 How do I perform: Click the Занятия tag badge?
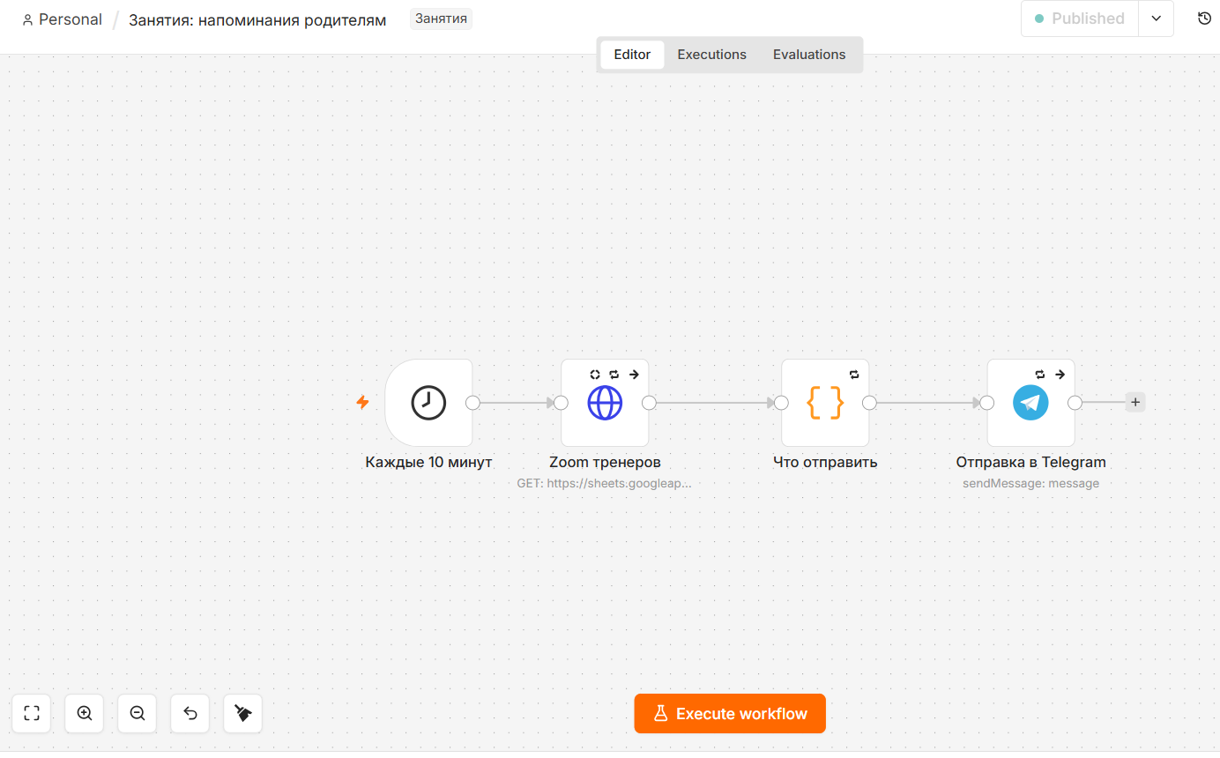pyautogui.click(x=441, y=19)
